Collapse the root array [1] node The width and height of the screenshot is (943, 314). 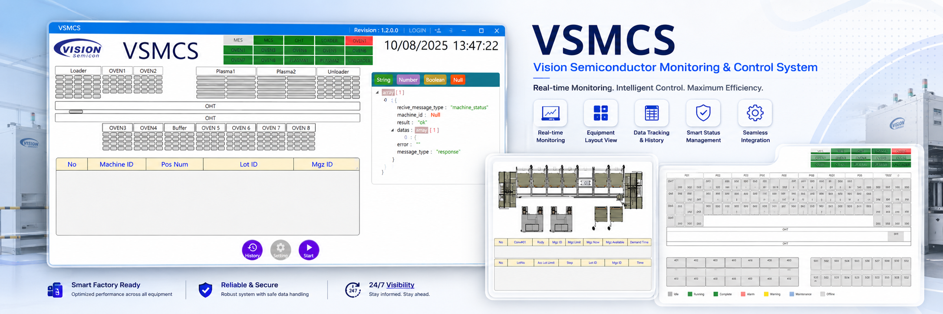(377, 92)
